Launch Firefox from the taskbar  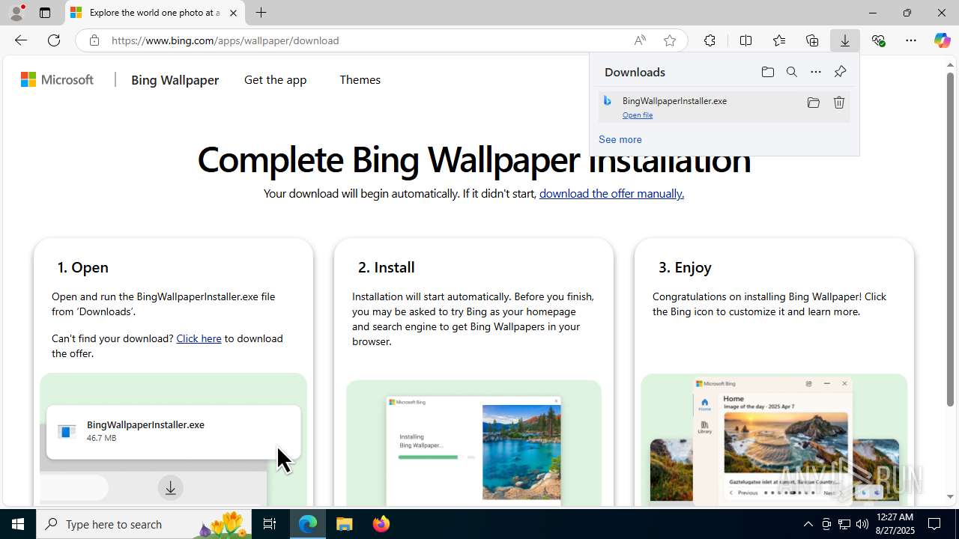point(381,524)
